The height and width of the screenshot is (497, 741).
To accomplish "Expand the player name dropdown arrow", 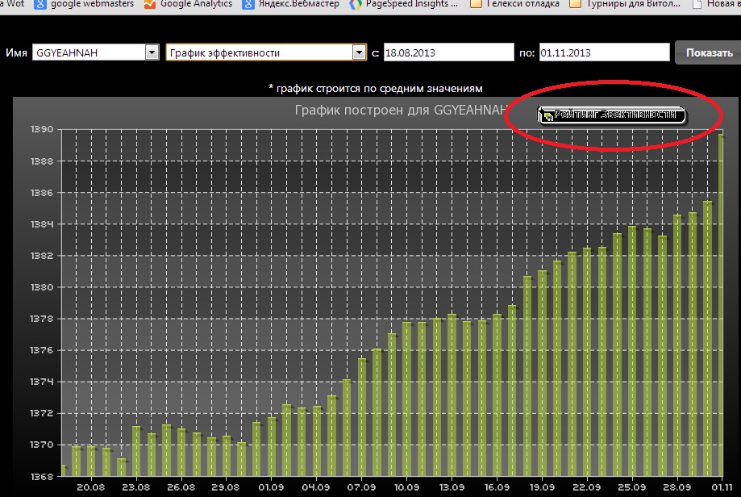I will coord(151,52).
